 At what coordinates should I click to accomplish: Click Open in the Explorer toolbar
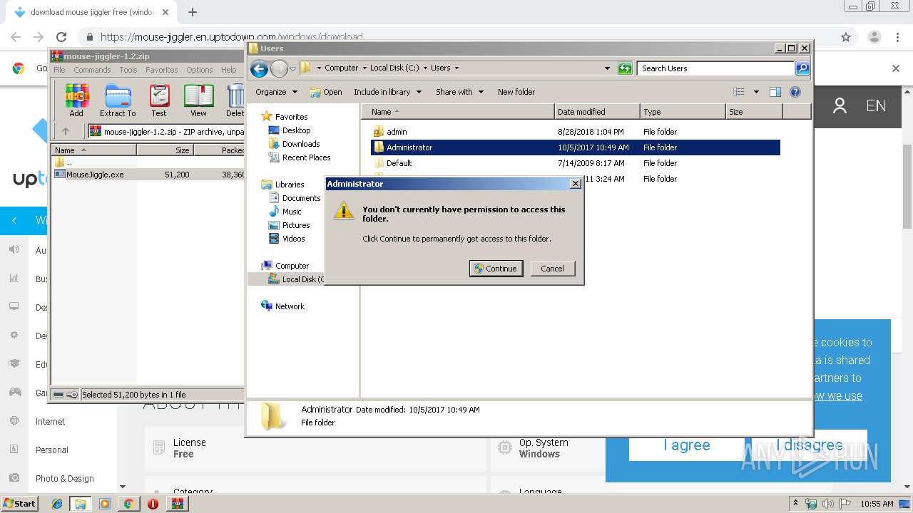pyautogui.click(x=326, y=92)
